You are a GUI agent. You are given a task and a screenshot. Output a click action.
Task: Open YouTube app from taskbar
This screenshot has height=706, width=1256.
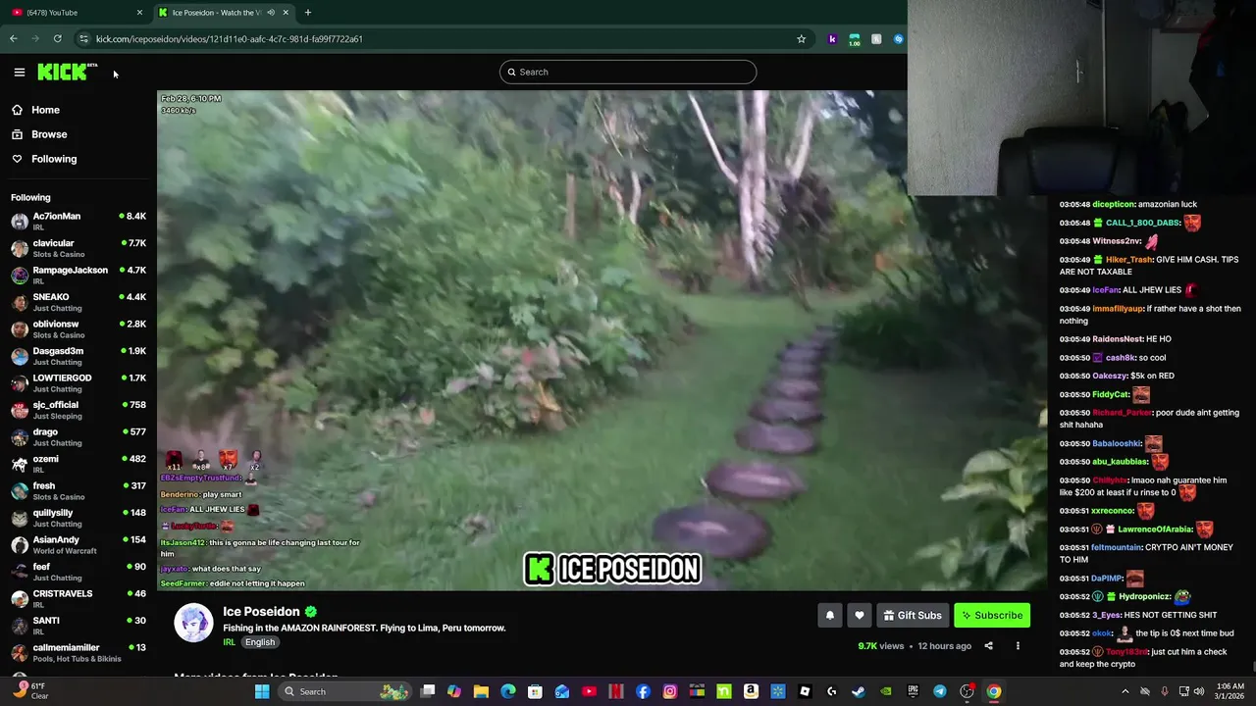coord(589,691)
